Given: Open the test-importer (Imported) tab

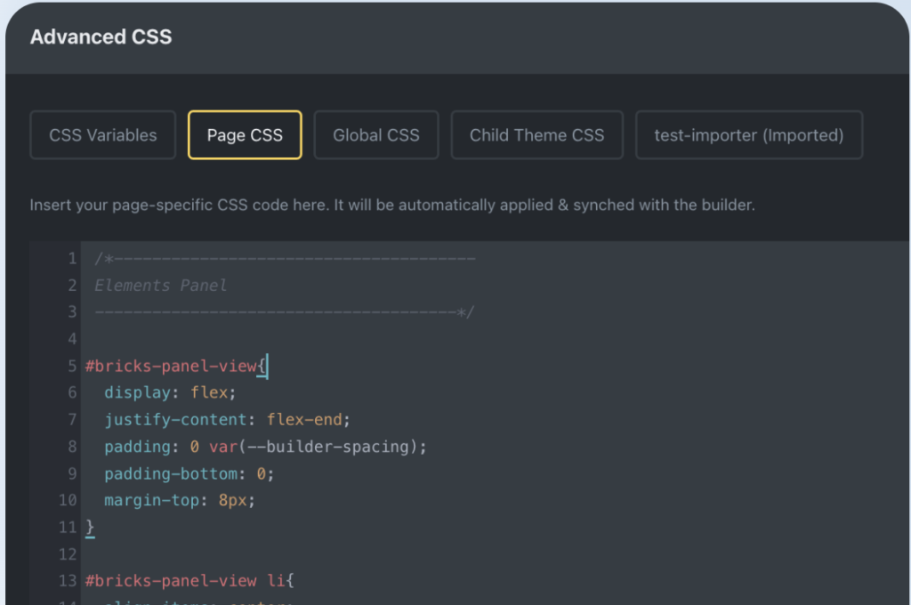Looking at the screenshot, I should click(748, 135).
